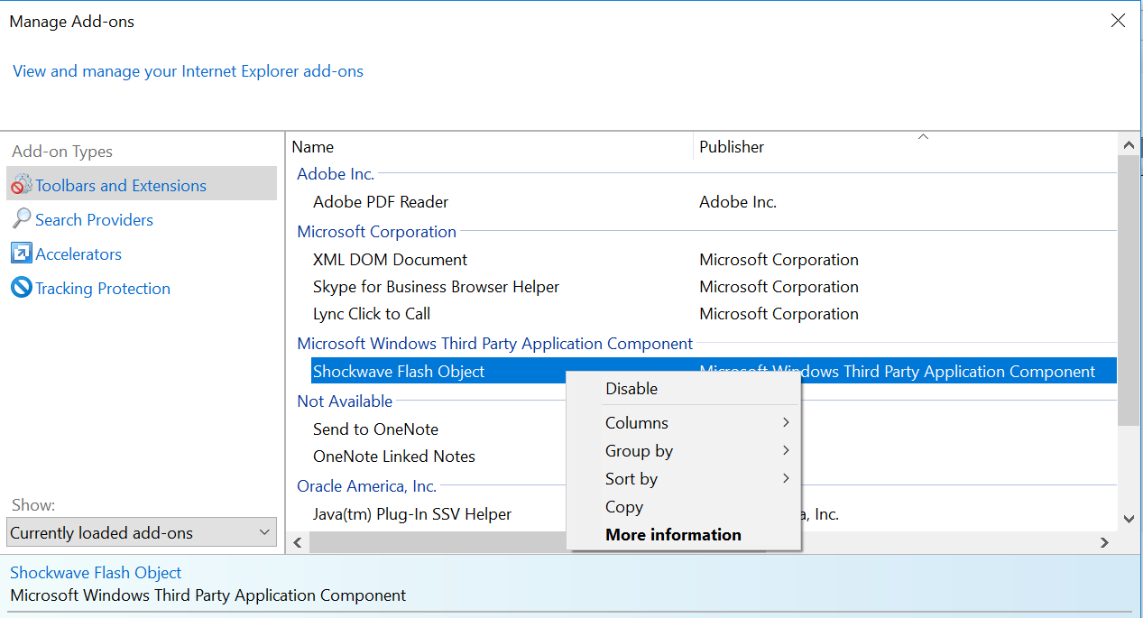Click the horizontal scrollbar thumb

[x=438, y=542]
